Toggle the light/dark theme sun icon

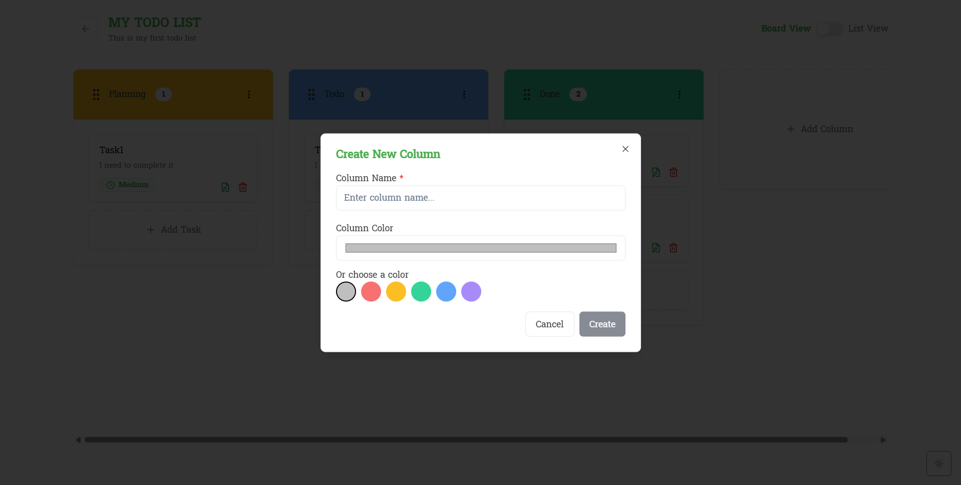pos(939,463)
